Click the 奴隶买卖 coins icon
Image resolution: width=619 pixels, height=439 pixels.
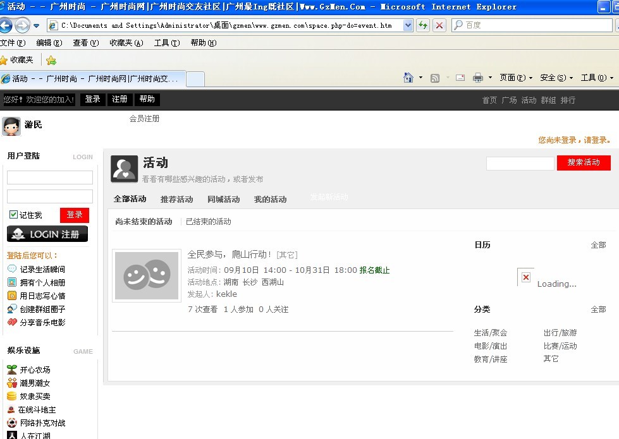pos(12,396)
